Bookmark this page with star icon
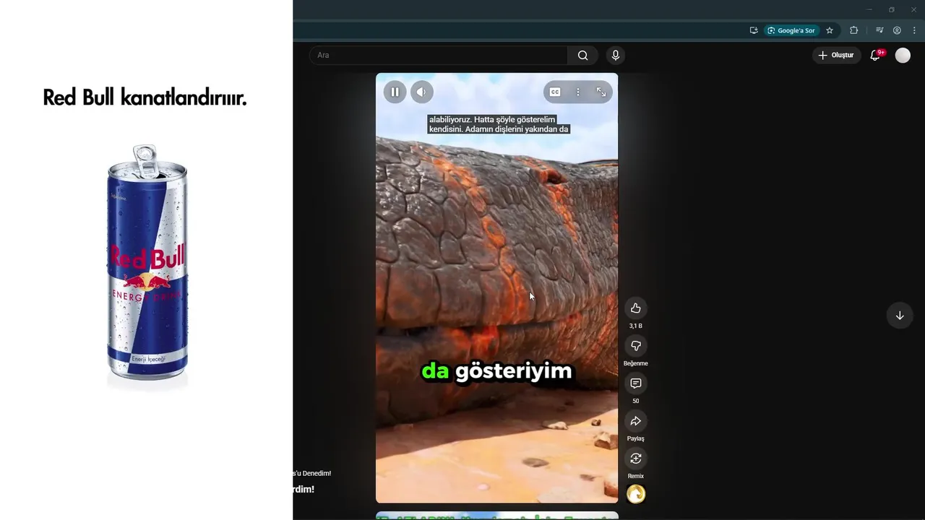925x520 pixels. [830, 30]
